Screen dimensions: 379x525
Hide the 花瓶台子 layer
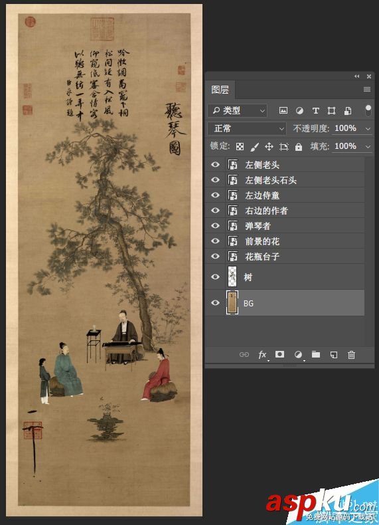(216, 256)
